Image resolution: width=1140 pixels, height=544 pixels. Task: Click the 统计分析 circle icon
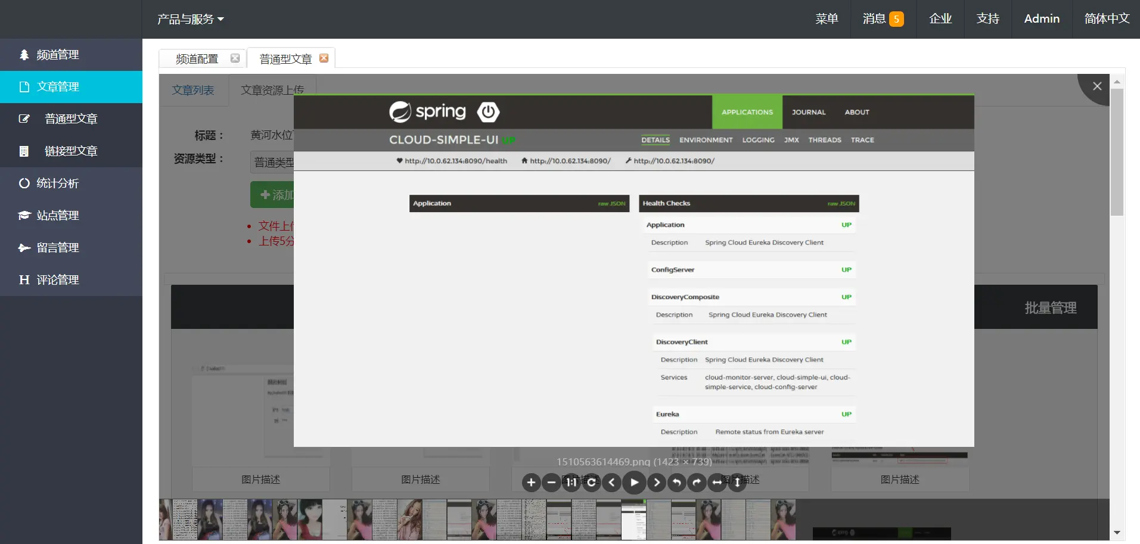click(x=24, y=184)
